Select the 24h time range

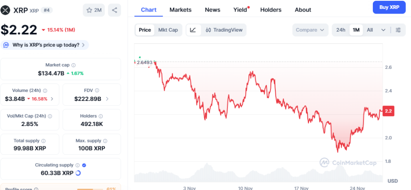click(x=341, y=30)
